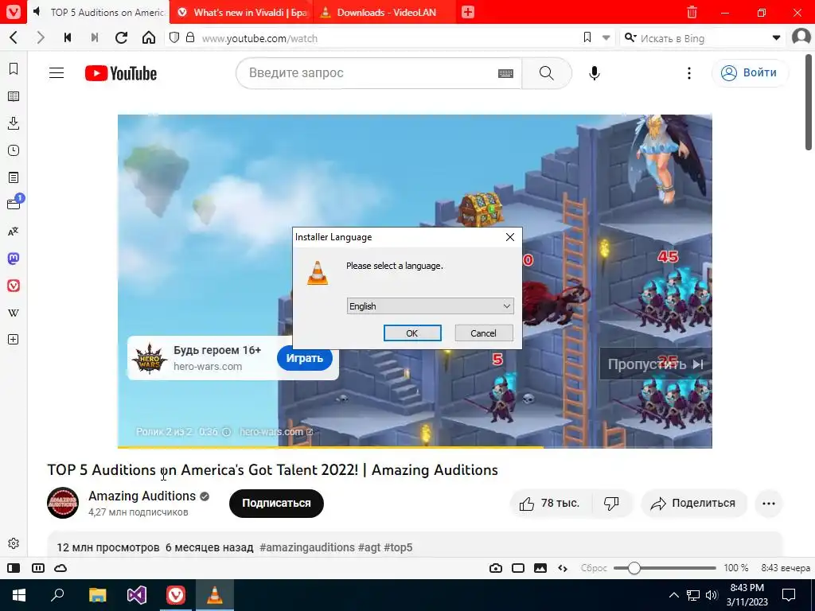Image resolution: width=815 pixels, height=611 pixels.
Task: Skip the ad with Пропустить
Action: [656, 364]
